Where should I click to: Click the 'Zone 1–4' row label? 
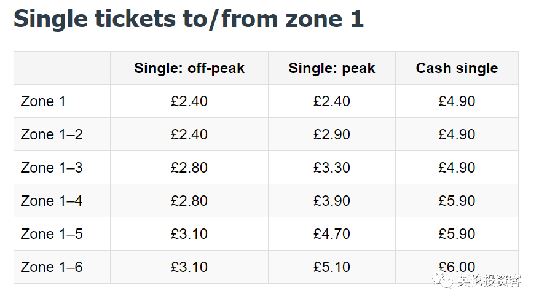tap(52, 201)
